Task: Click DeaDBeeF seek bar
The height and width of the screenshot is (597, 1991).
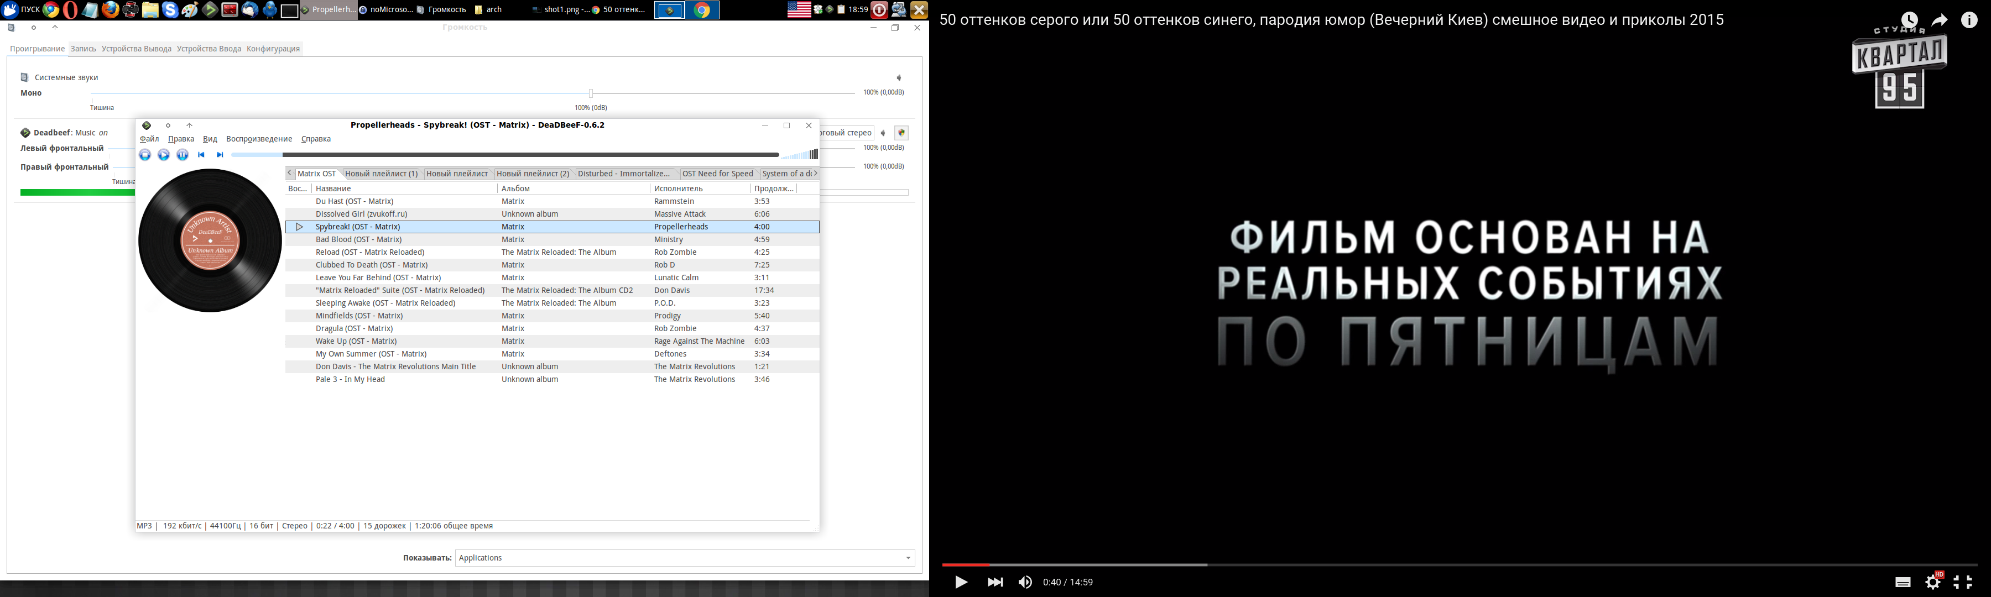Action: click(505, 155)
